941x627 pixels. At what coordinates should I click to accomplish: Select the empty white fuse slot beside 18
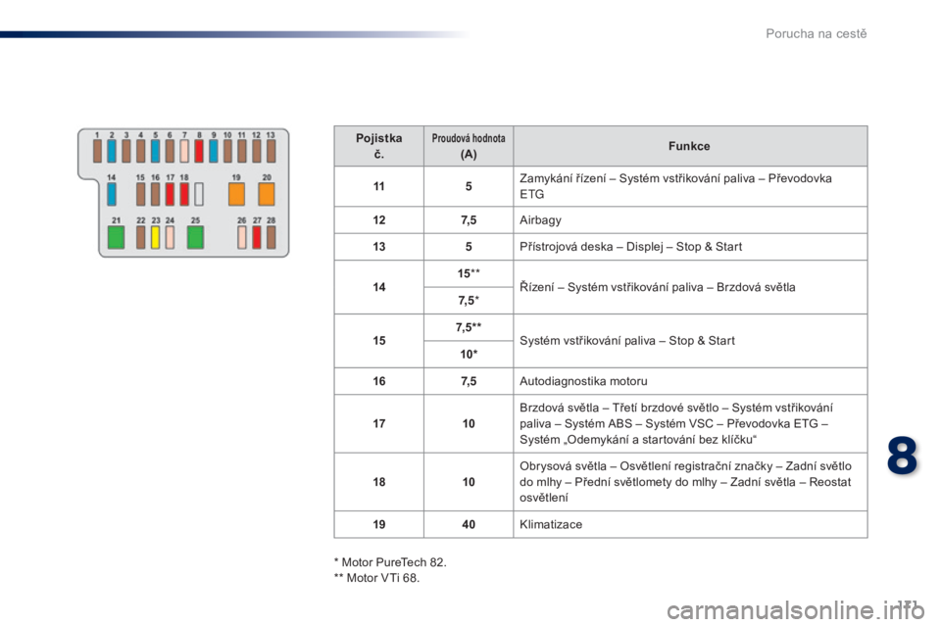click(x=199, y=193)
